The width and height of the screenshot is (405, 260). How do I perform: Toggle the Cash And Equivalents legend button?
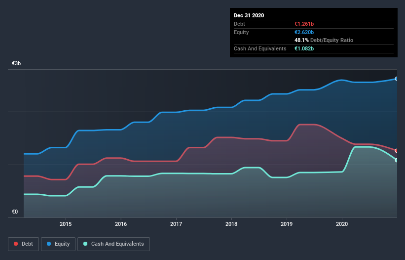tap(113, 244)
